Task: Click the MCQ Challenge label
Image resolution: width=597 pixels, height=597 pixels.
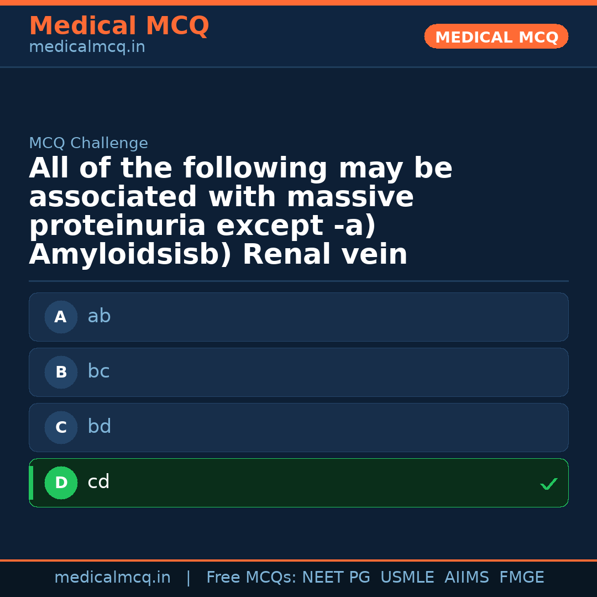Action: point(88,143)
